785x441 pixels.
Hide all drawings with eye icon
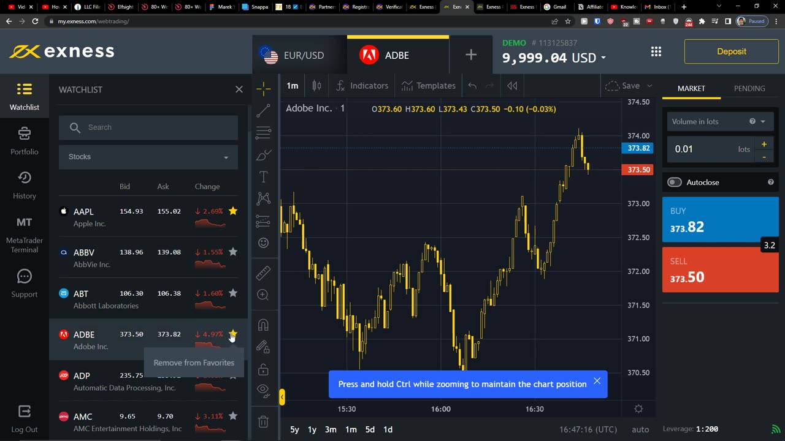click(264, 391)
